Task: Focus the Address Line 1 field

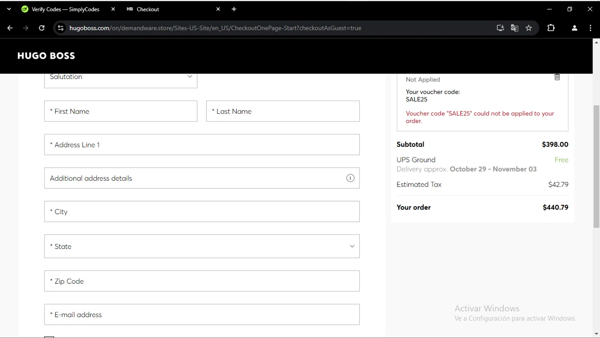Action: 202,145
